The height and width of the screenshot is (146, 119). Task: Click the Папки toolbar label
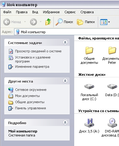(90, 22)
